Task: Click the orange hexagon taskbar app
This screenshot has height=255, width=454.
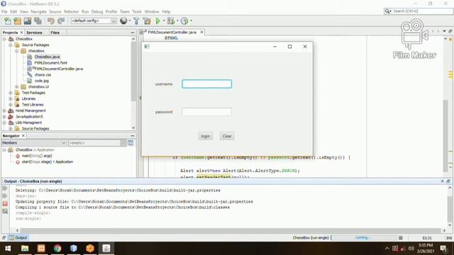Action: (x=90, y=249)
